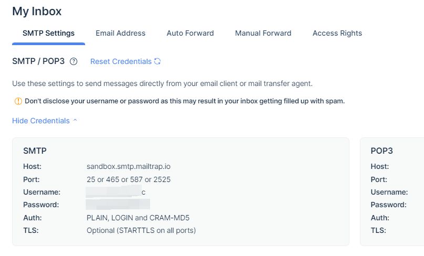
Task: Click the circular arrows icon after Reset Credentials
Action: tap(157, 61)
